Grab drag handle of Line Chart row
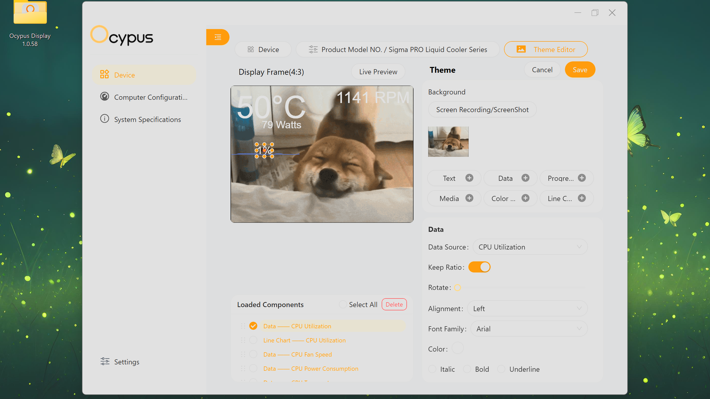Viewport: 710px width, 399px height. click(243, 340)
